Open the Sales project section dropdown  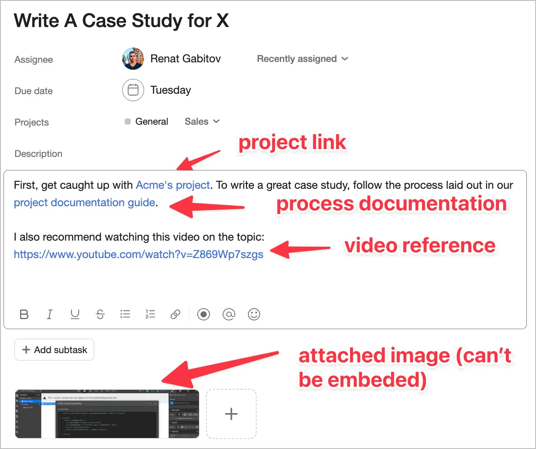[202, 121]
